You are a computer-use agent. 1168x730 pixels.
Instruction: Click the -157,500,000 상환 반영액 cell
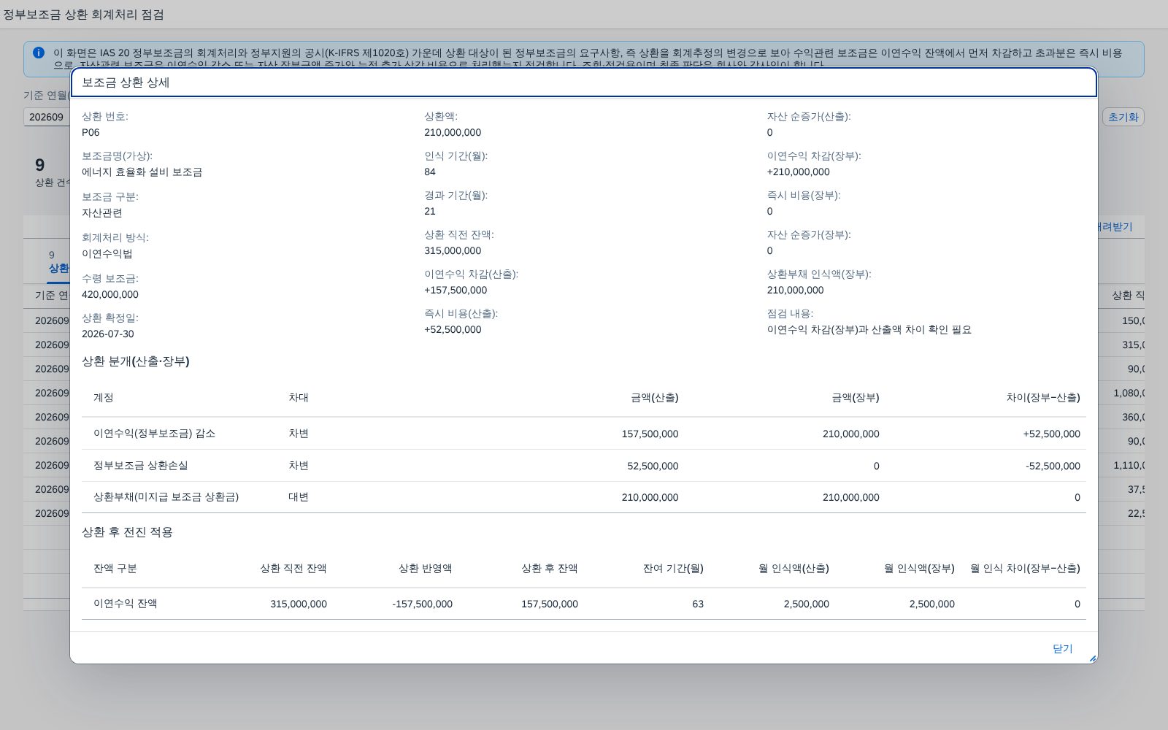coord(422,604)
